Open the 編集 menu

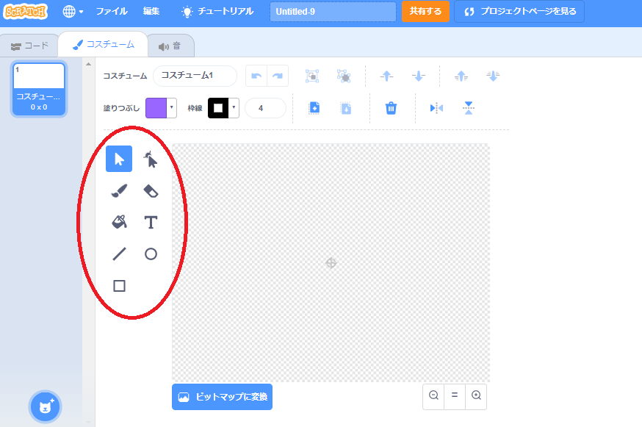point(151,12)
